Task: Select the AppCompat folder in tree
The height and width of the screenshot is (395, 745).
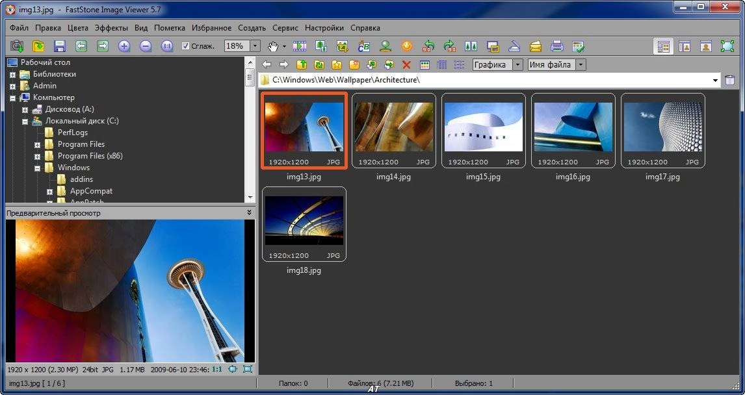Action: 91,191
